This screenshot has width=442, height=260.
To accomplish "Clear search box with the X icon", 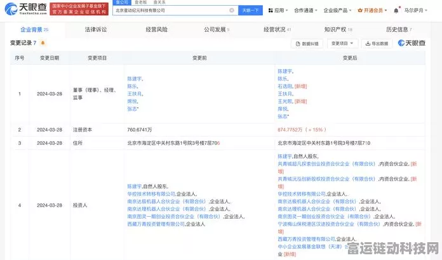I will 232,10.
